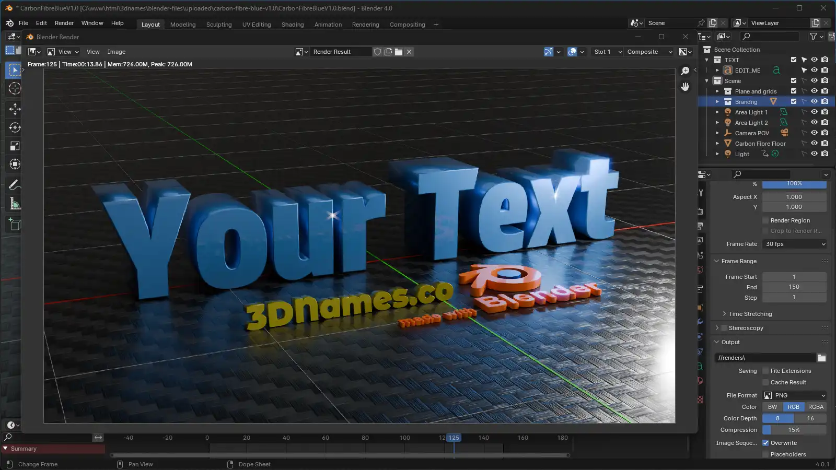This screenshot has height=470, width=836.
Task: Open folder browser for output path
Action: point(821,358)
